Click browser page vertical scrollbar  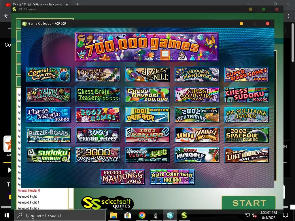[293, 43]
